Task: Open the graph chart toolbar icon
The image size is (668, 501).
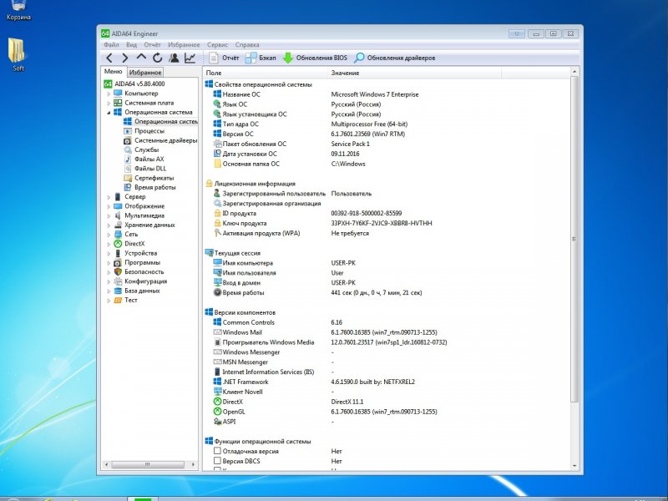Action: point(190,58)
